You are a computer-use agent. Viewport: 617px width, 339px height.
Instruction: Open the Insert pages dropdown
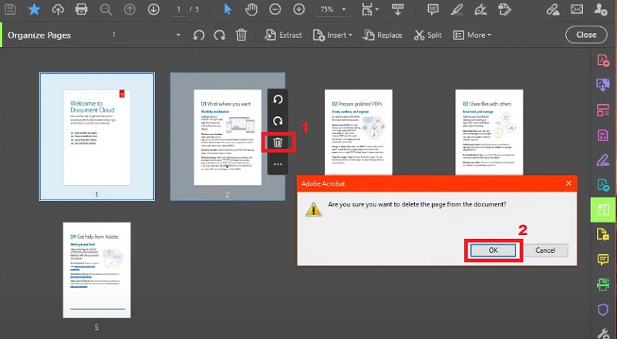point(332,35)
